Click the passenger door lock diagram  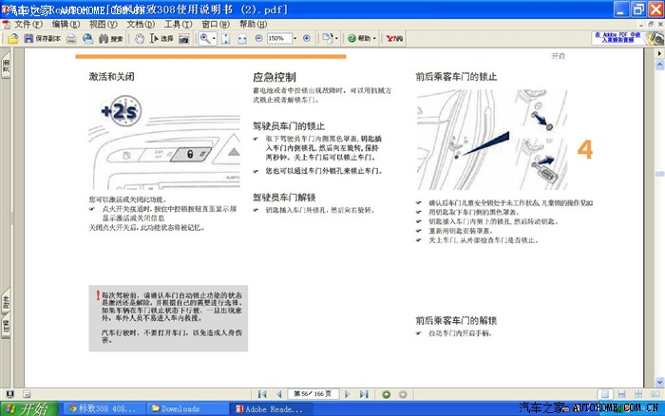(x=492, y=140)
